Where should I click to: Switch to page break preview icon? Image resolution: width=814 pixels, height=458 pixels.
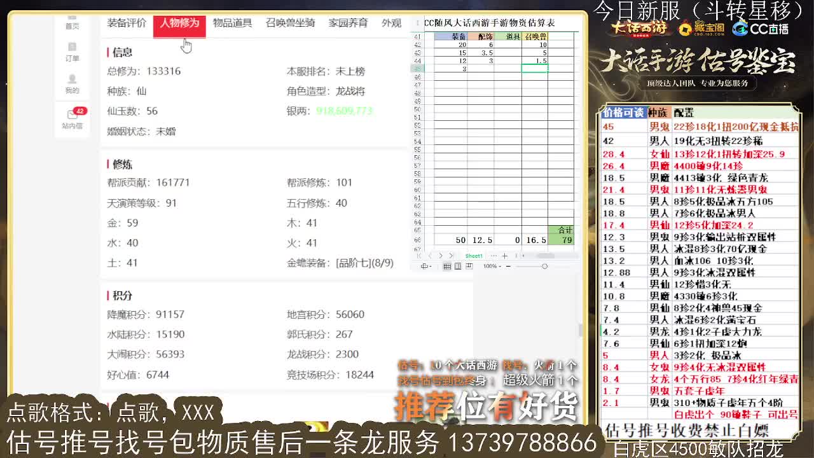pyautogui.click(x=469, y=266)
